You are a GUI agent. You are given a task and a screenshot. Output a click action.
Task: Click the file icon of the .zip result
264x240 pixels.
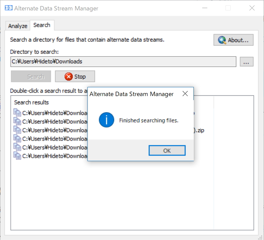click(17, 130)
